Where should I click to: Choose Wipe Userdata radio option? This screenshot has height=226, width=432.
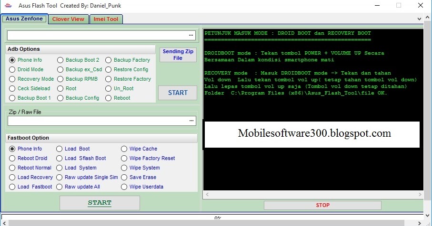point(142,187)
